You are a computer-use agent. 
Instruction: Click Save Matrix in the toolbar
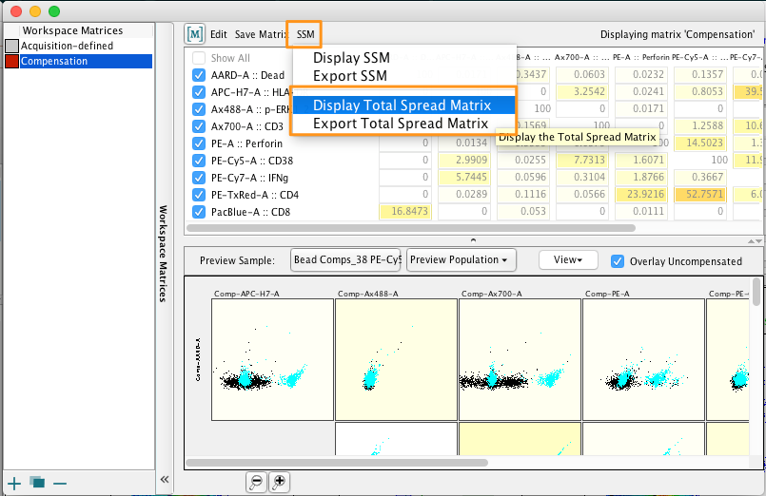coord(260,34)
